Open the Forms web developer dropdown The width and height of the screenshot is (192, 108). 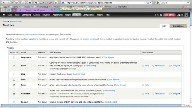[x=15, y=7]
